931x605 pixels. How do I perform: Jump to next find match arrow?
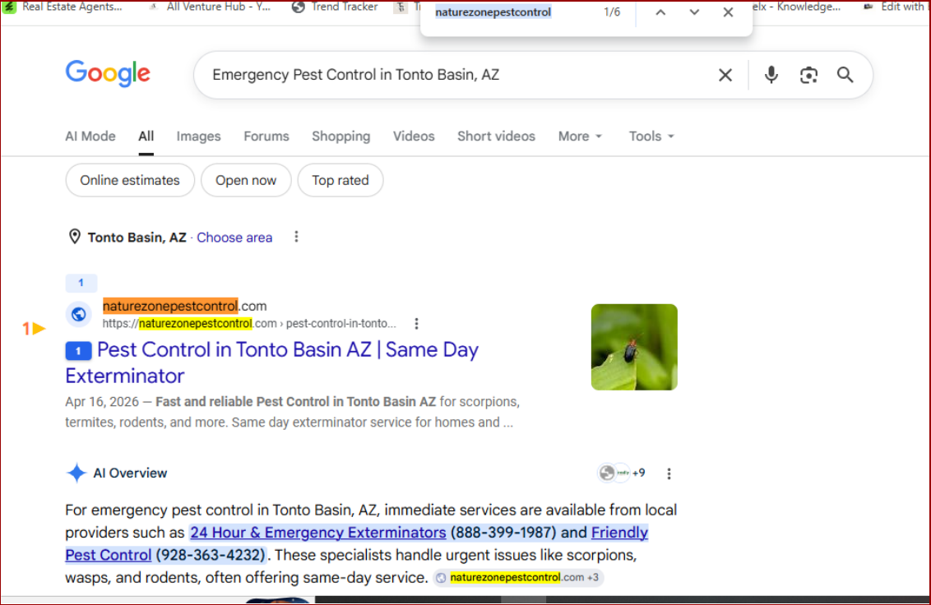[x=693, y=12]
